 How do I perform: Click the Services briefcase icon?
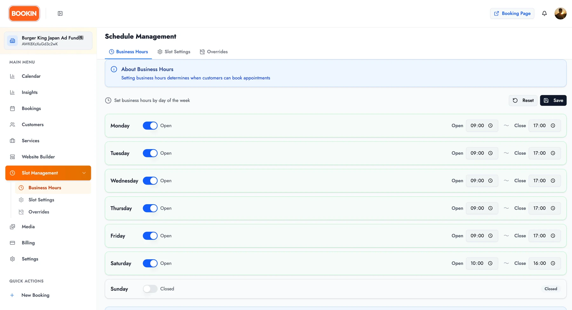click(12, 141)
